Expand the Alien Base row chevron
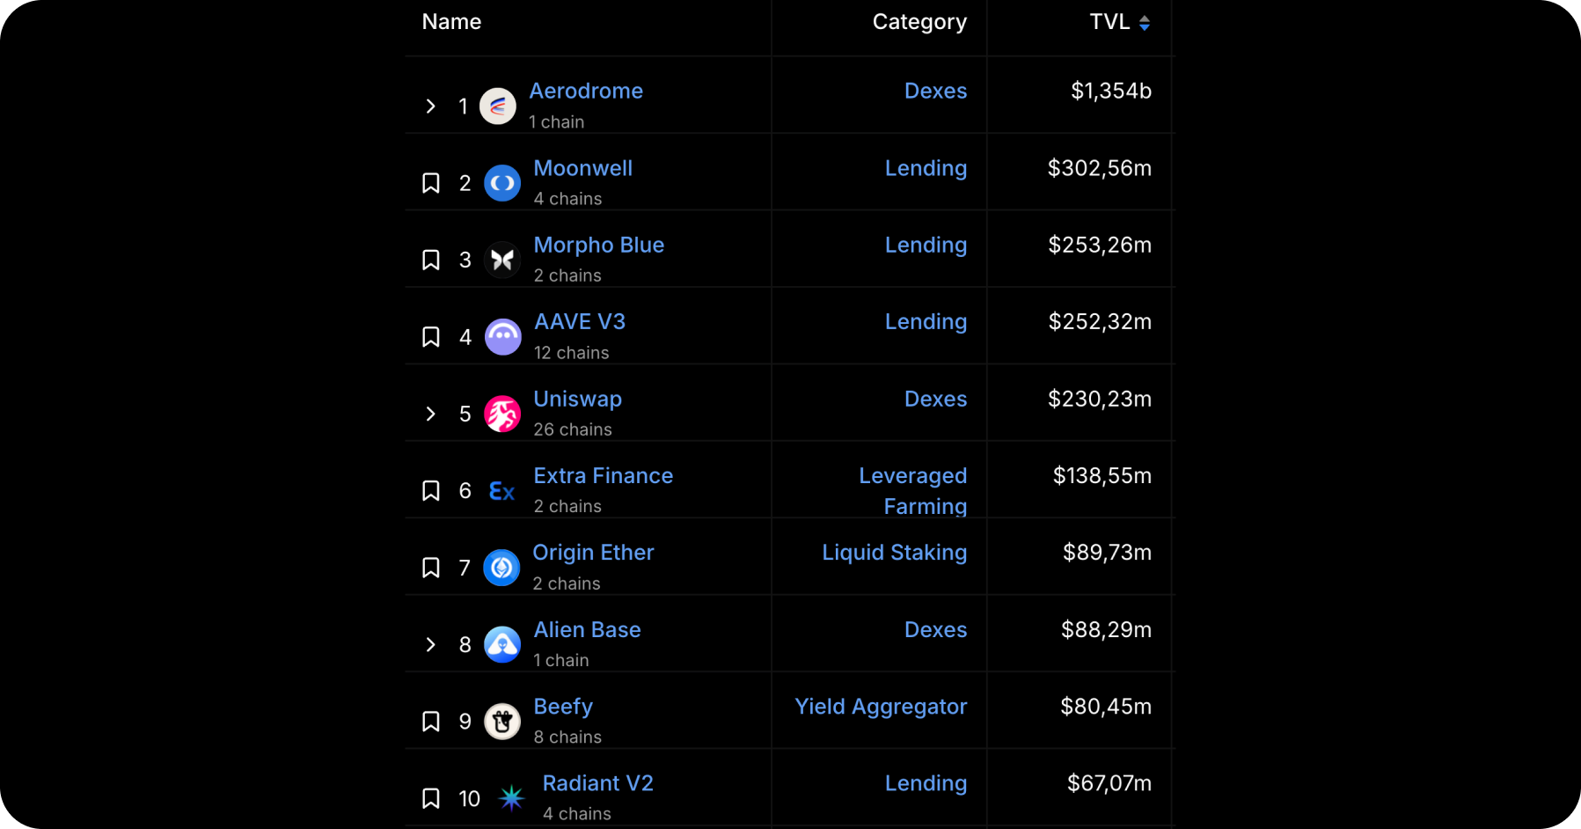 pyautogui.click(x=431, y=644)
